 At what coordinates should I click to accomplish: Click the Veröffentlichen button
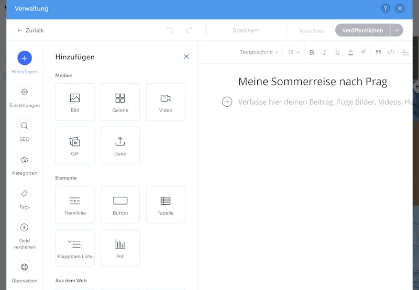[x=362, y=30]
